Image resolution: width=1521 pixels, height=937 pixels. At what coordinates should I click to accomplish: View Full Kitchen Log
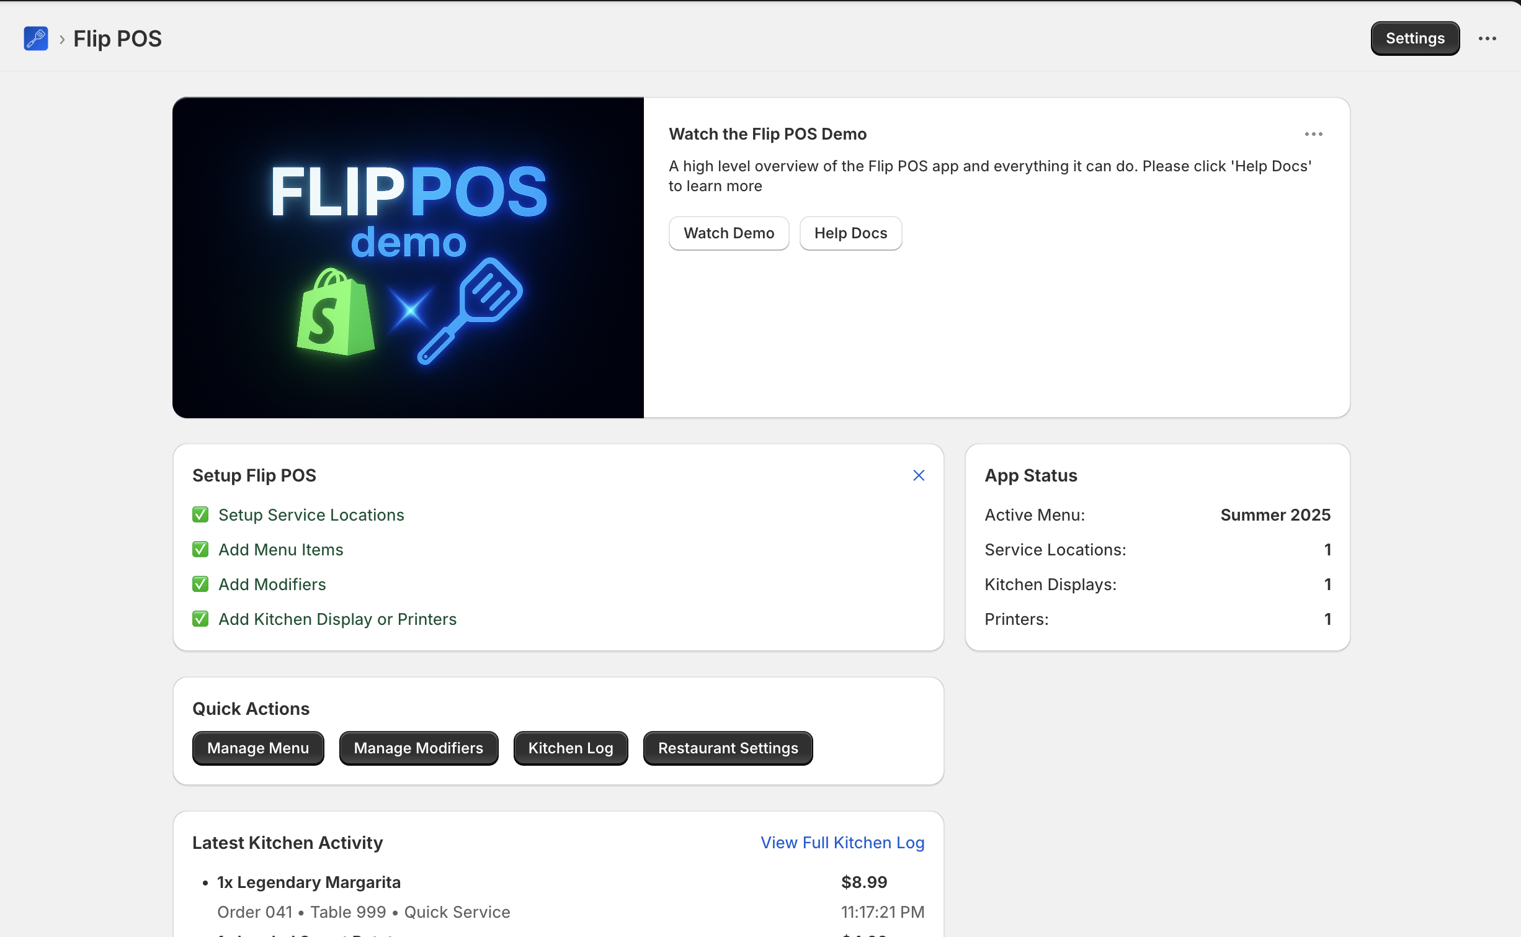coord(842,842)
